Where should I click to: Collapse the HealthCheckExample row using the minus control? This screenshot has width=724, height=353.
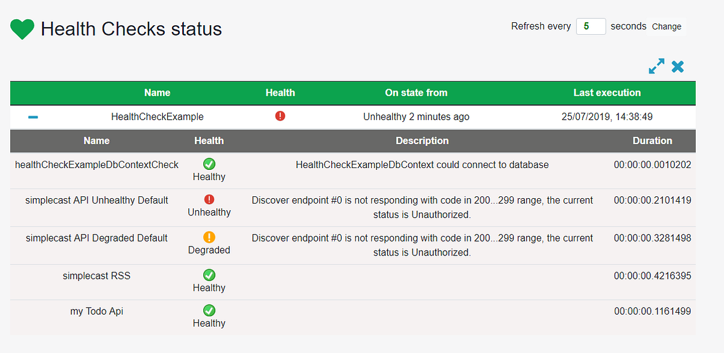[x=33, y=116]
